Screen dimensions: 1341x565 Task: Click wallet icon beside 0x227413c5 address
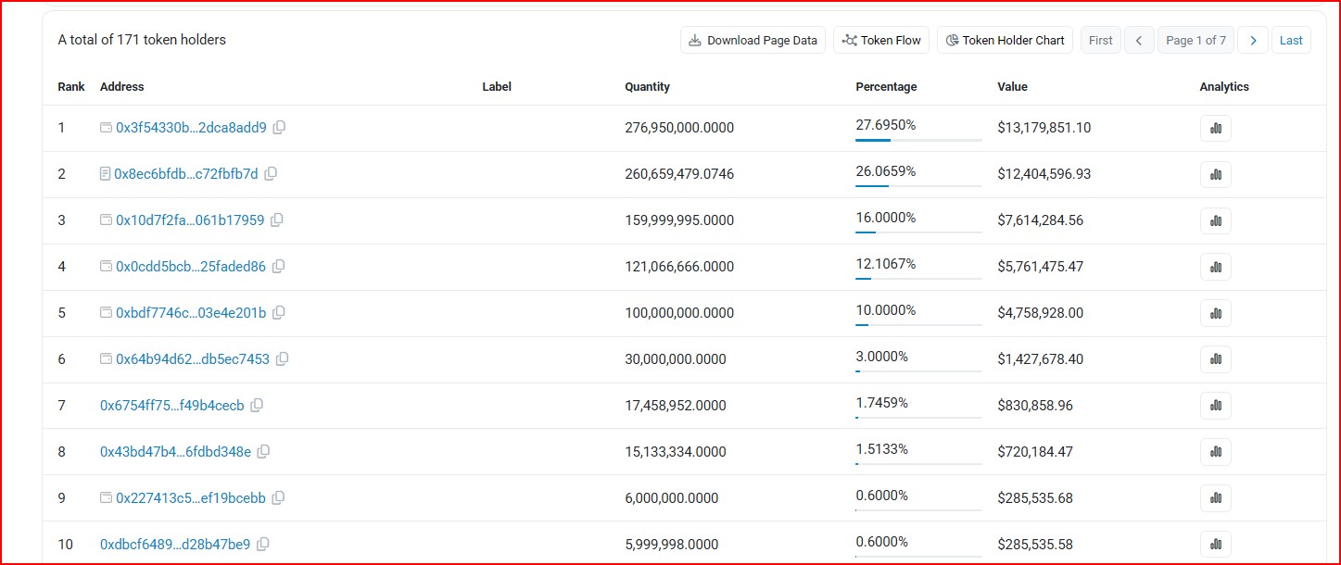pyautogui.click(x=106, y=498)
